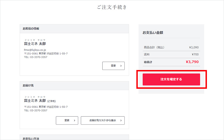Select customer name in お客様の情報 section
Viewport: 224px width, 140px height.
click(35, 44)
